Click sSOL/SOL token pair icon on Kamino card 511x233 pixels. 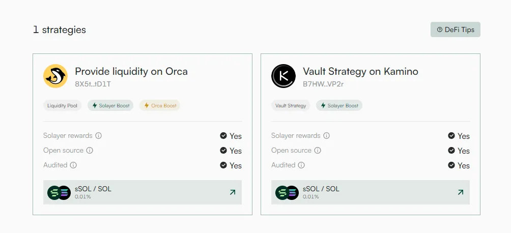click(287, 192)
